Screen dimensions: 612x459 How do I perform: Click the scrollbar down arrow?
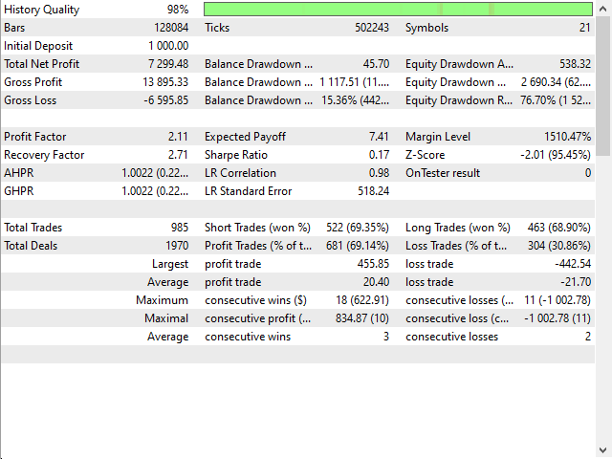(x=603, y=450)
